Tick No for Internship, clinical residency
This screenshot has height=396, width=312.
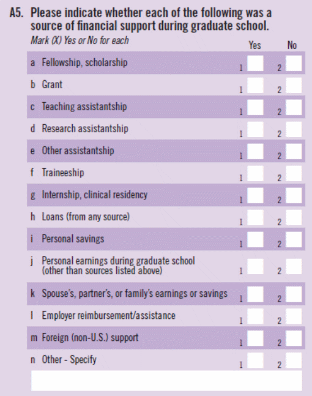[294, 195]
